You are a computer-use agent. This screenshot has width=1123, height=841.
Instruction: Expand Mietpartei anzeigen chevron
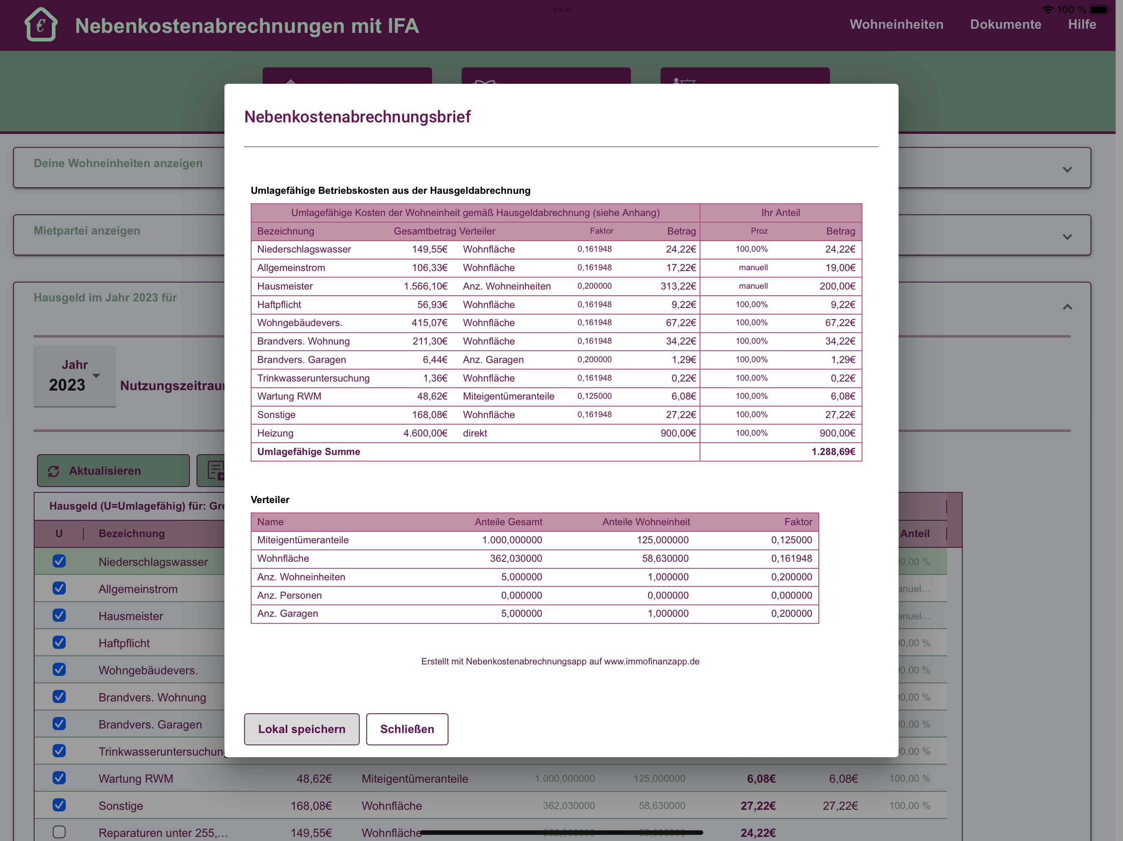[x=1067, y=237]
